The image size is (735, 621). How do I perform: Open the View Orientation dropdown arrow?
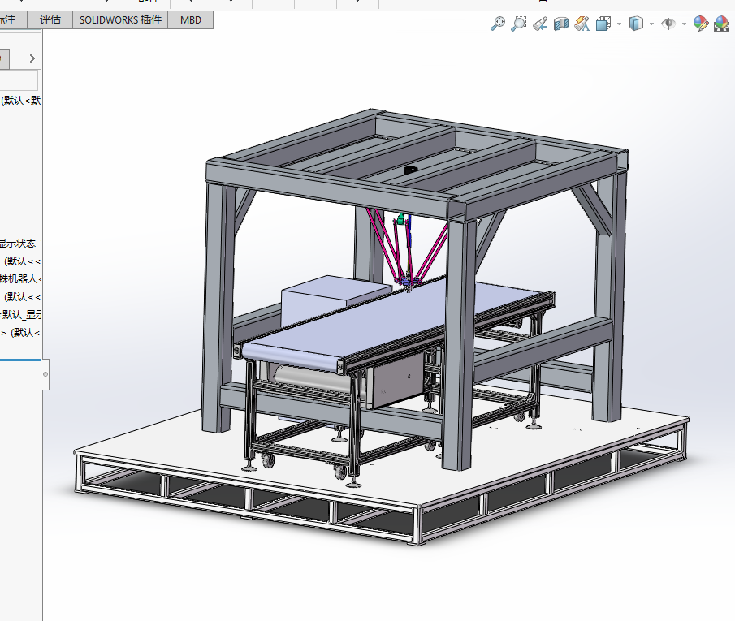619,24
